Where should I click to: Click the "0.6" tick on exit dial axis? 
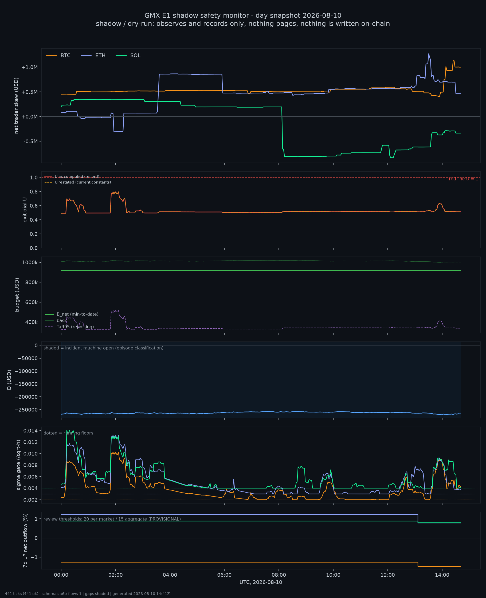click(34, 206)
